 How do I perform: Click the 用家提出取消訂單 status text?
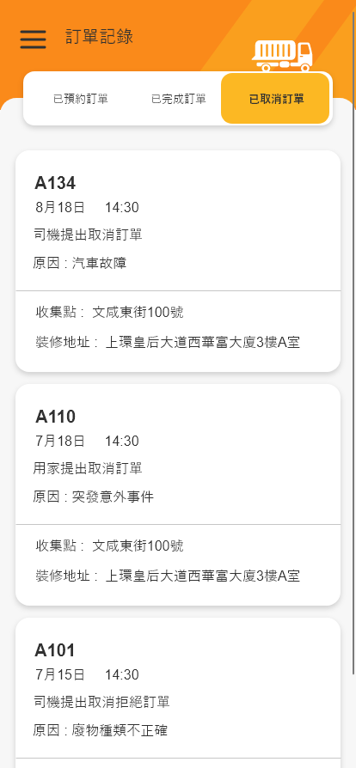click(x=89, y=469)
